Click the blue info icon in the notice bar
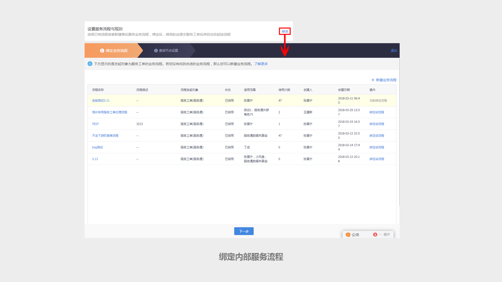Screen dimensions: 502x282 pyautogui.click(x=90, y=64)
